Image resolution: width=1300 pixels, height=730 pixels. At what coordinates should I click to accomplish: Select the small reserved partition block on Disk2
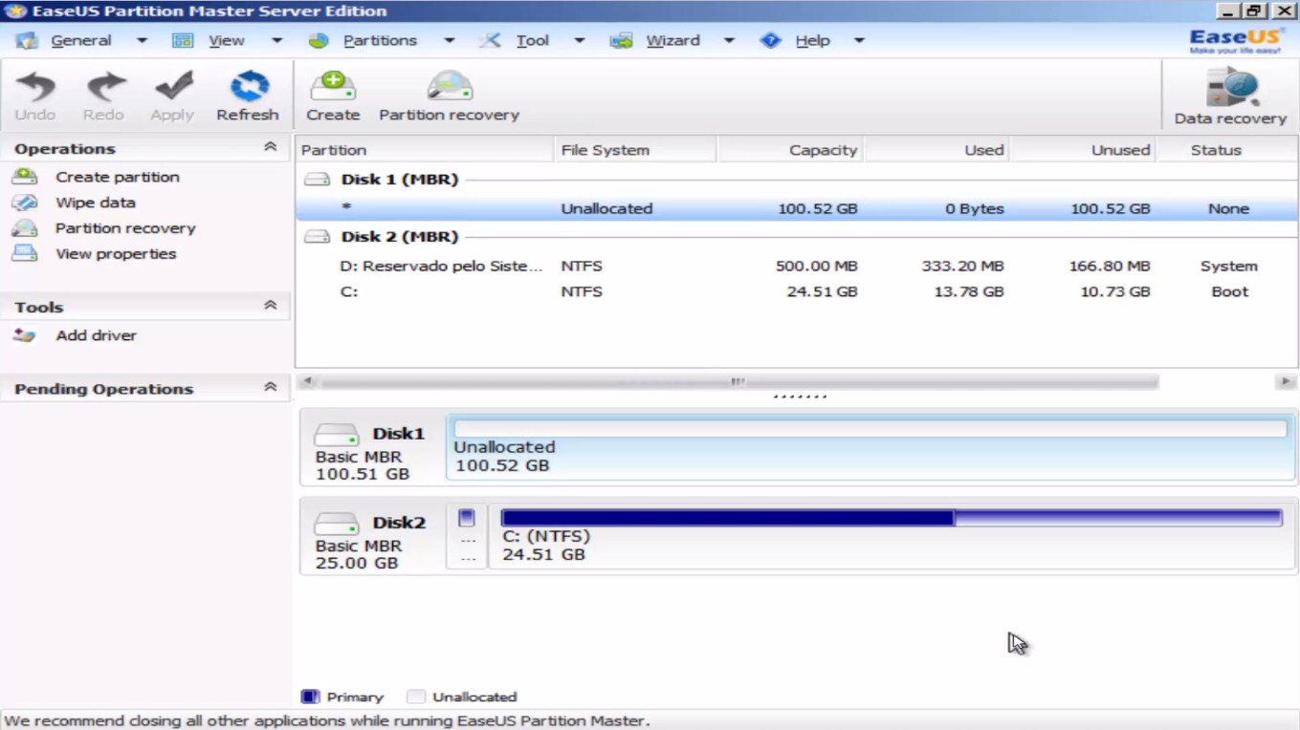point(467,539)
